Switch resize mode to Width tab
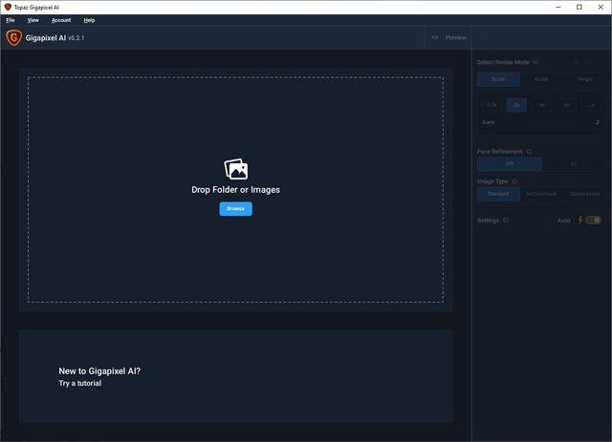This screenshot has height=442, width=612. pos(541,79)
